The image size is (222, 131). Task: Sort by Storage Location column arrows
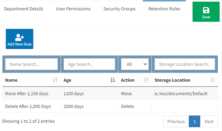tap(213, 80)
